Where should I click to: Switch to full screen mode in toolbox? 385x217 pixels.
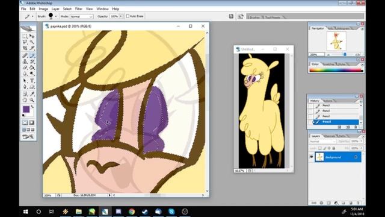pos(33,130)
